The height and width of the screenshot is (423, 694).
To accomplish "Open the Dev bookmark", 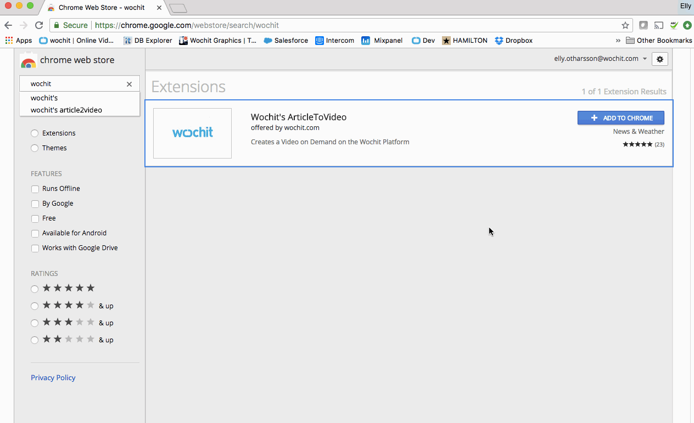I will pyautogui.click(x=423, y=41).
